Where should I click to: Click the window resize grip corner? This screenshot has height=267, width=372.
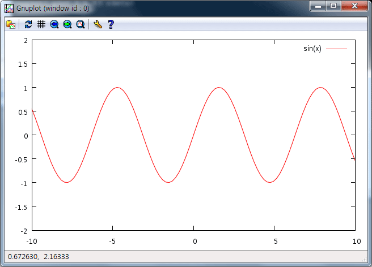click(x=365, y=260)
